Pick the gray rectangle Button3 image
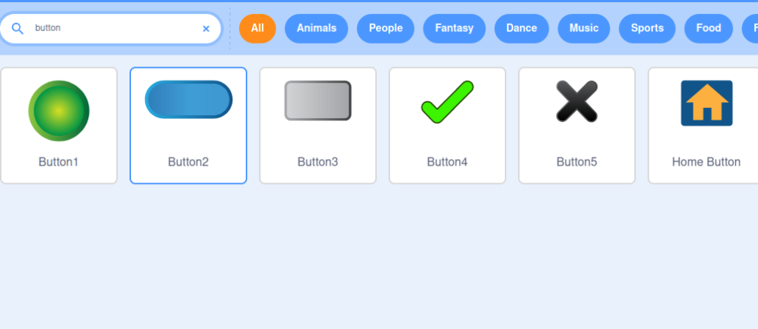This screenshot has width=758, height=329. [x=318, y=101]
